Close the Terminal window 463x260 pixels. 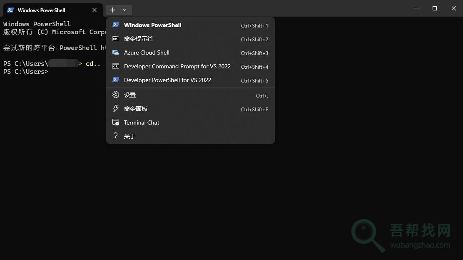coord(454,8)
